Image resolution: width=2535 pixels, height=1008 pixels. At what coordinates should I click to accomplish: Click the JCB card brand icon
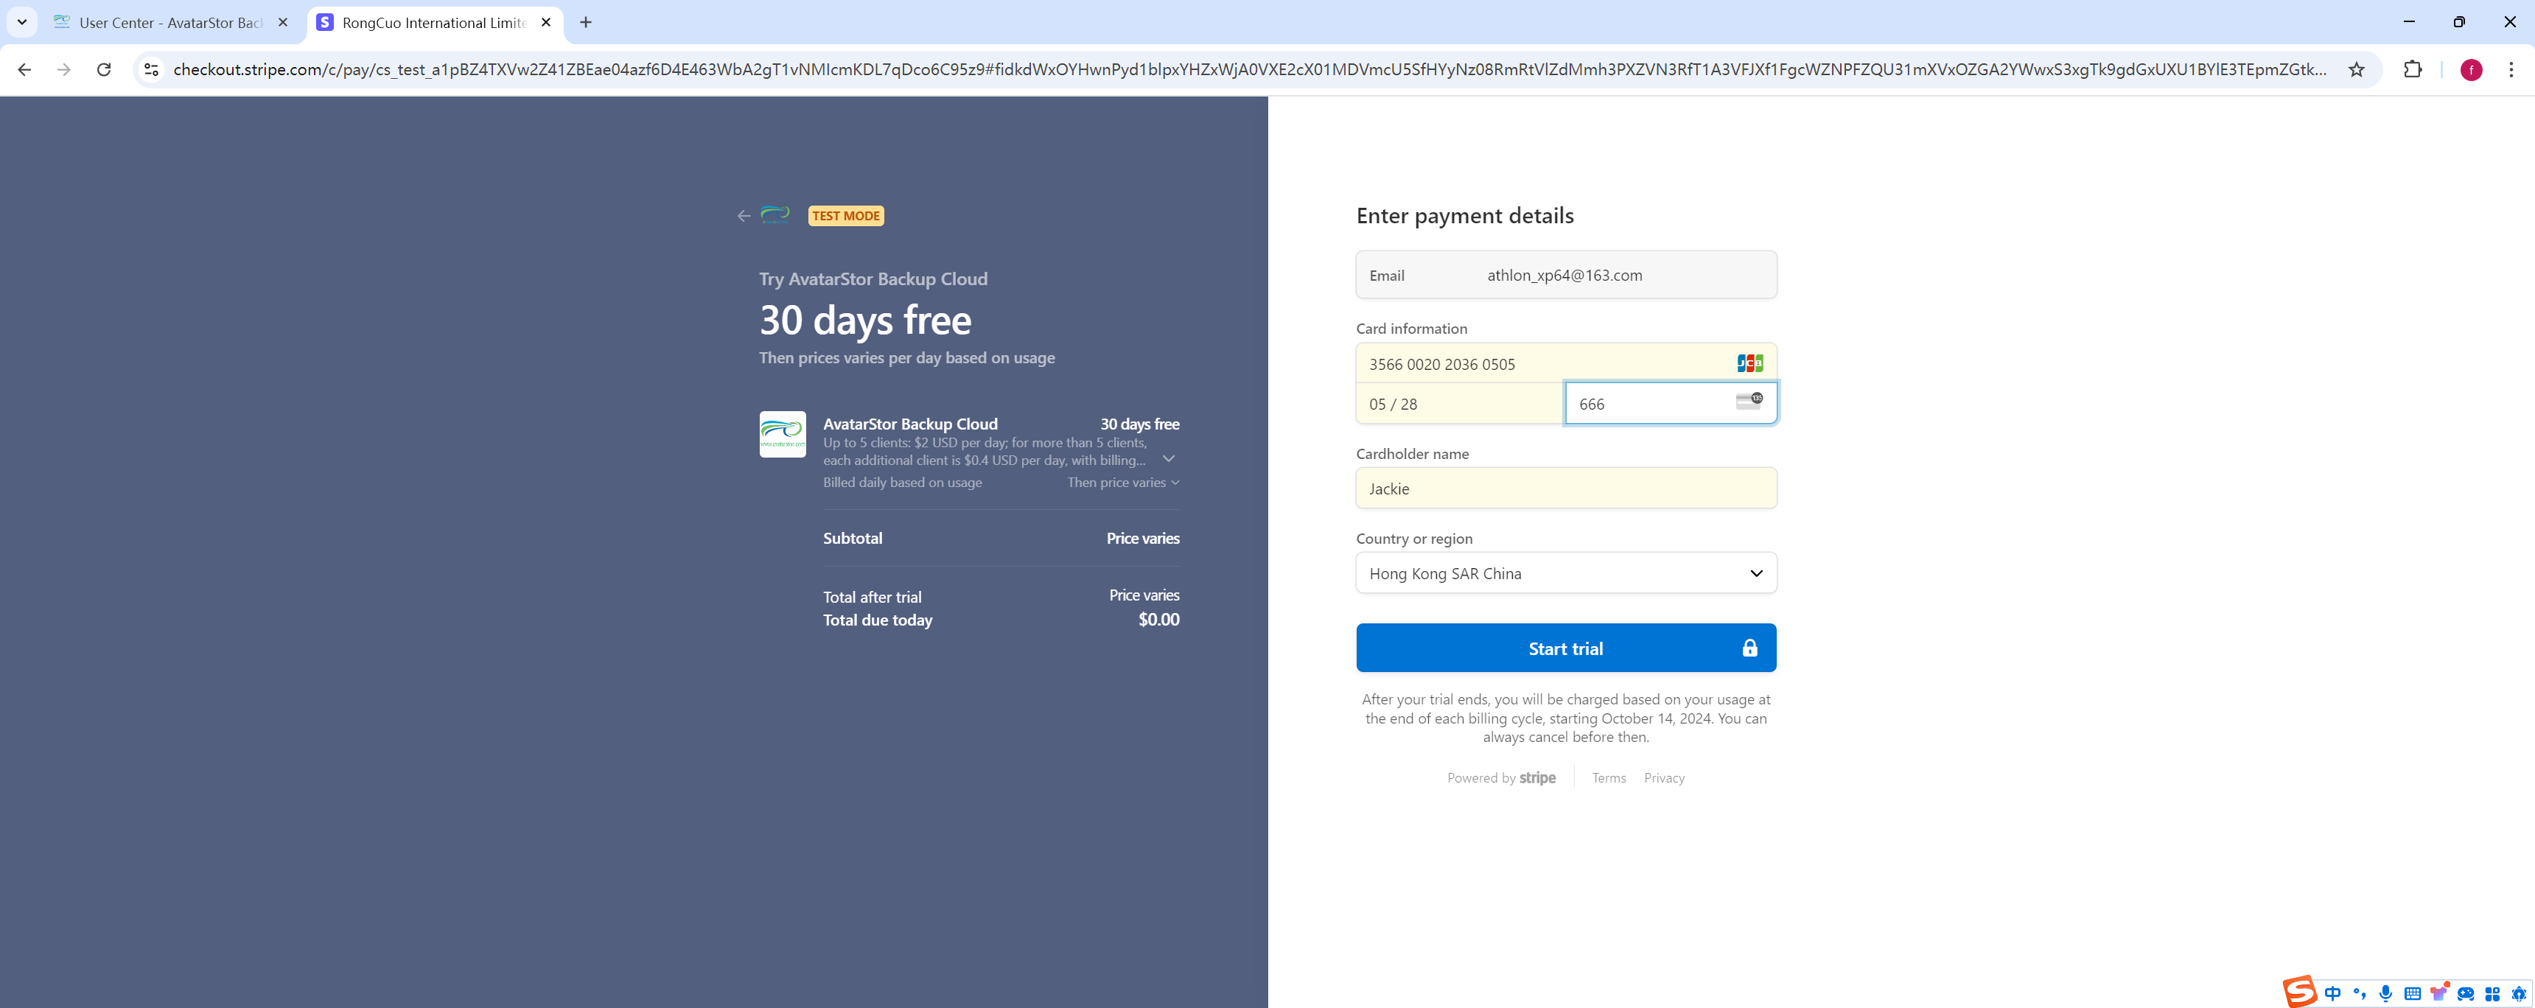(1749, 363)
